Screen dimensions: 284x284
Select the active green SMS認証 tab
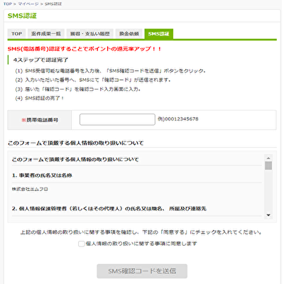(x=159, y=34)
